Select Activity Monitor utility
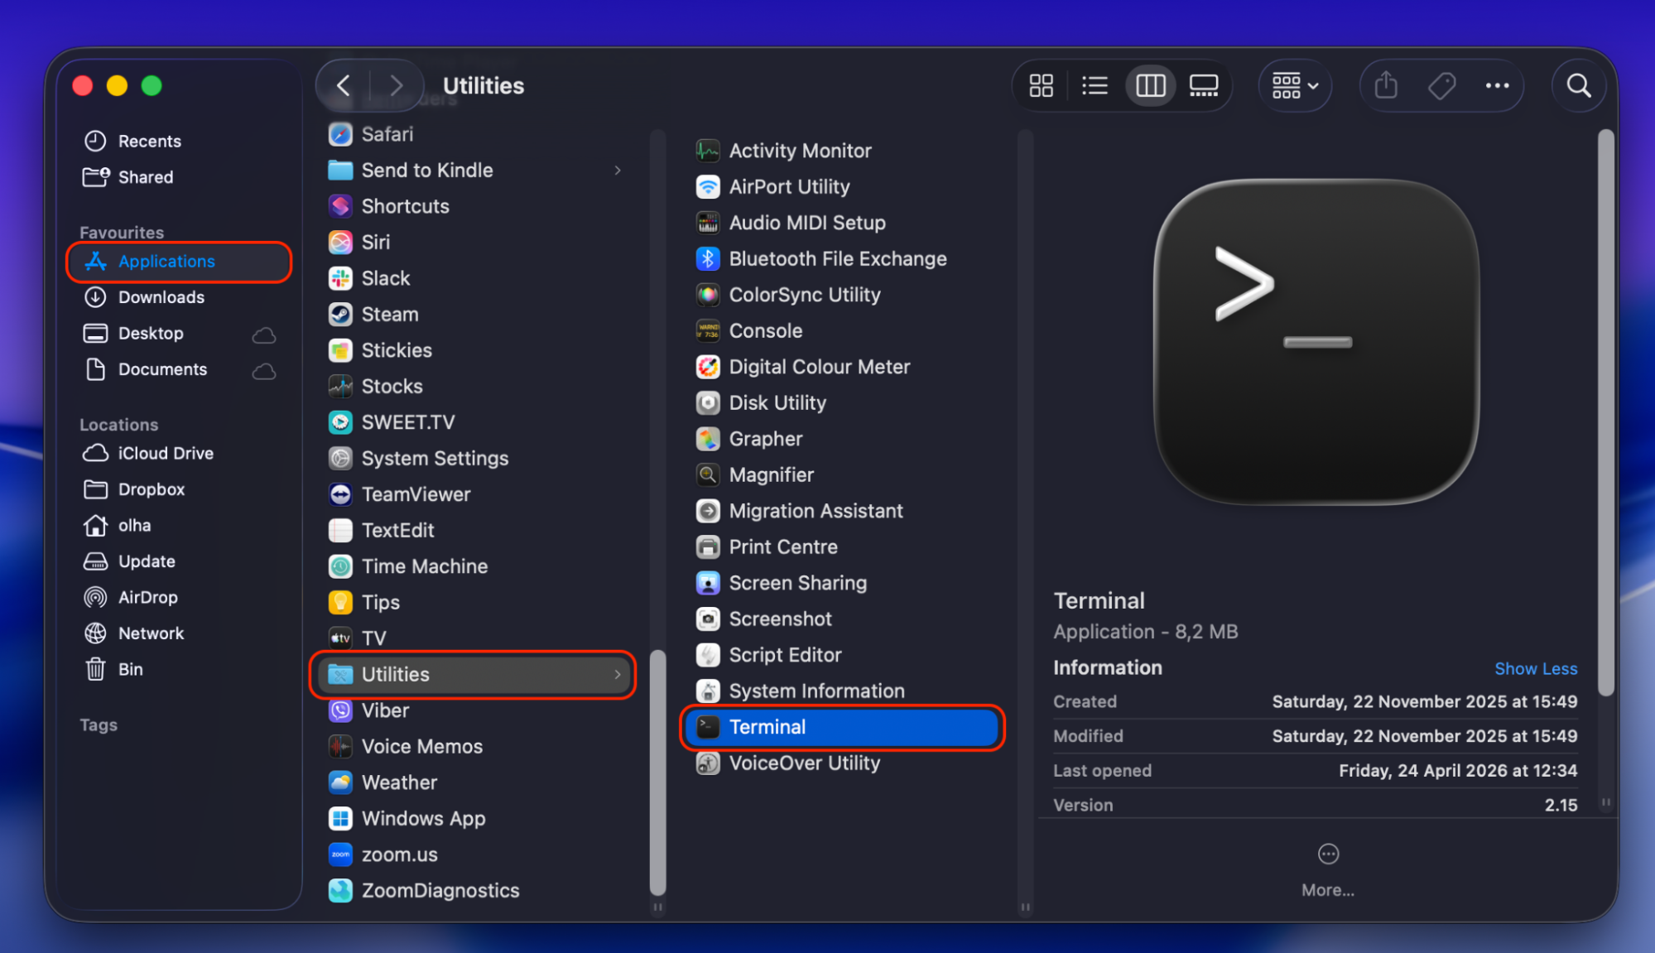This screenshot has height=953, width=1655. [800, 151]
